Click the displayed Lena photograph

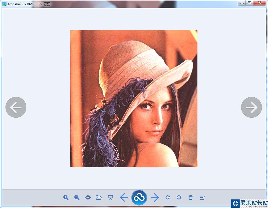[134, 99]
